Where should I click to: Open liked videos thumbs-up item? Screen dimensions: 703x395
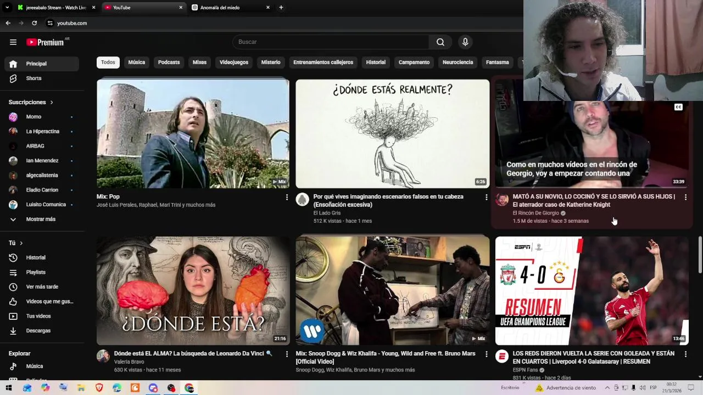coord(42,302)
